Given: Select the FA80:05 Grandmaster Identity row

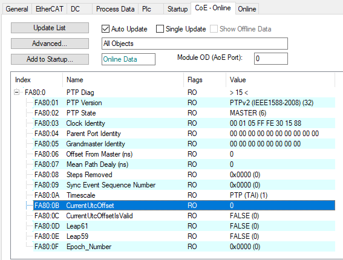Looking at the screenshot, I should coord(184,144).
